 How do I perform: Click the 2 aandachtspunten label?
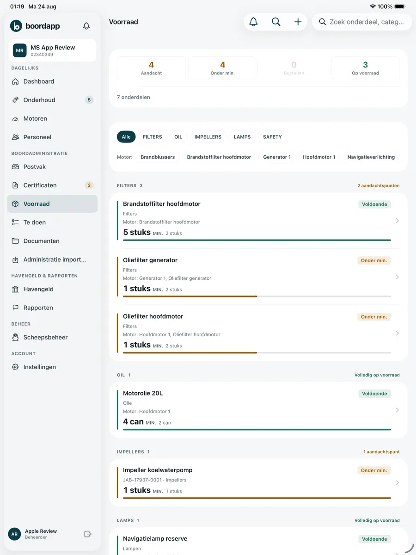pos(379,185)
